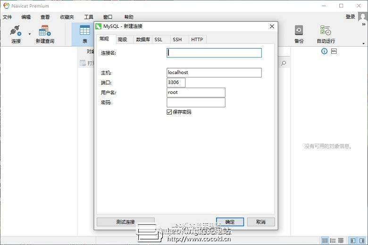Click the MySQL dialog title icon
This screenshot has width=368, height=245.
(x=98, y=26)
